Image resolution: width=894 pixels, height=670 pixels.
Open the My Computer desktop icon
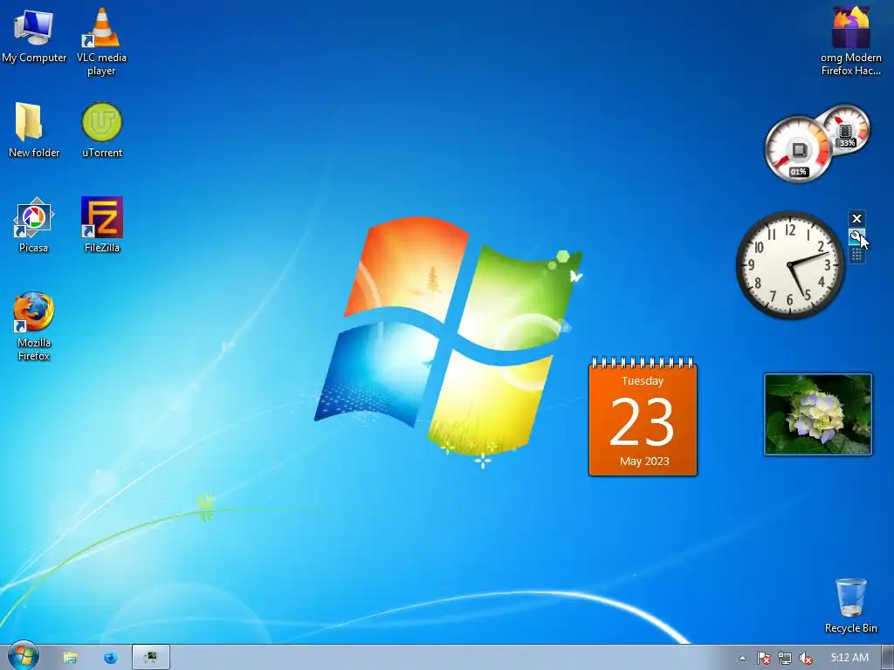click(34, 35)
